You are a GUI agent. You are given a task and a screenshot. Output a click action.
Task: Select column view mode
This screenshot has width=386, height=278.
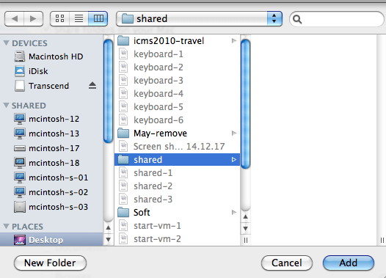(x=98, y=18)
